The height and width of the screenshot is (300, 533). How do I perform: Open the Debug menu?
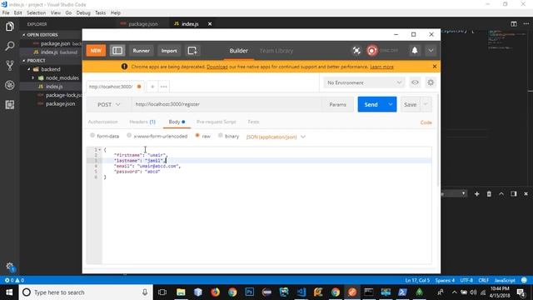[83, 13]
